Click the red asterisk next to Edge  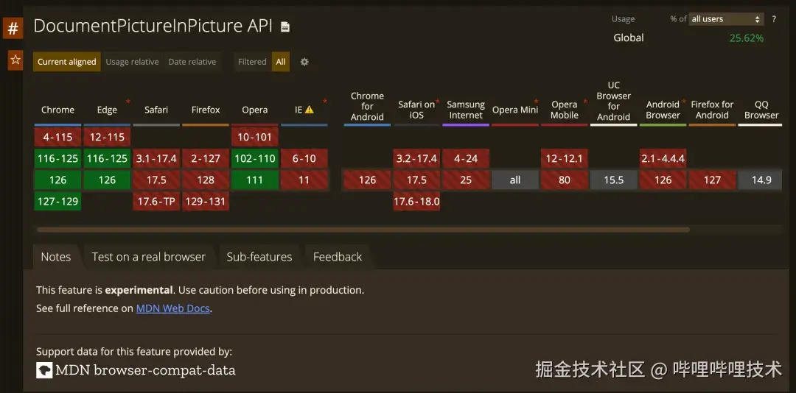128,102
